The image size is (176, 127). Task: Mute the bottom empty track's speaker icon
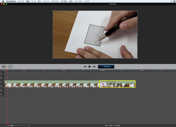1,94
